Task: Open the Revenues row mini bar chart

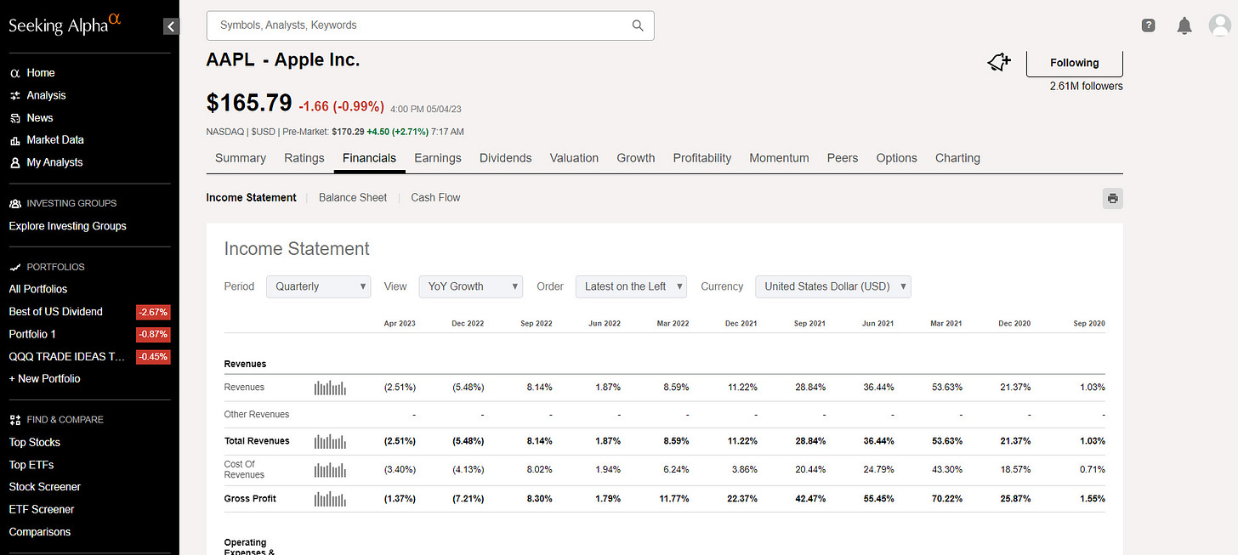Action: [x=330, y=388]
